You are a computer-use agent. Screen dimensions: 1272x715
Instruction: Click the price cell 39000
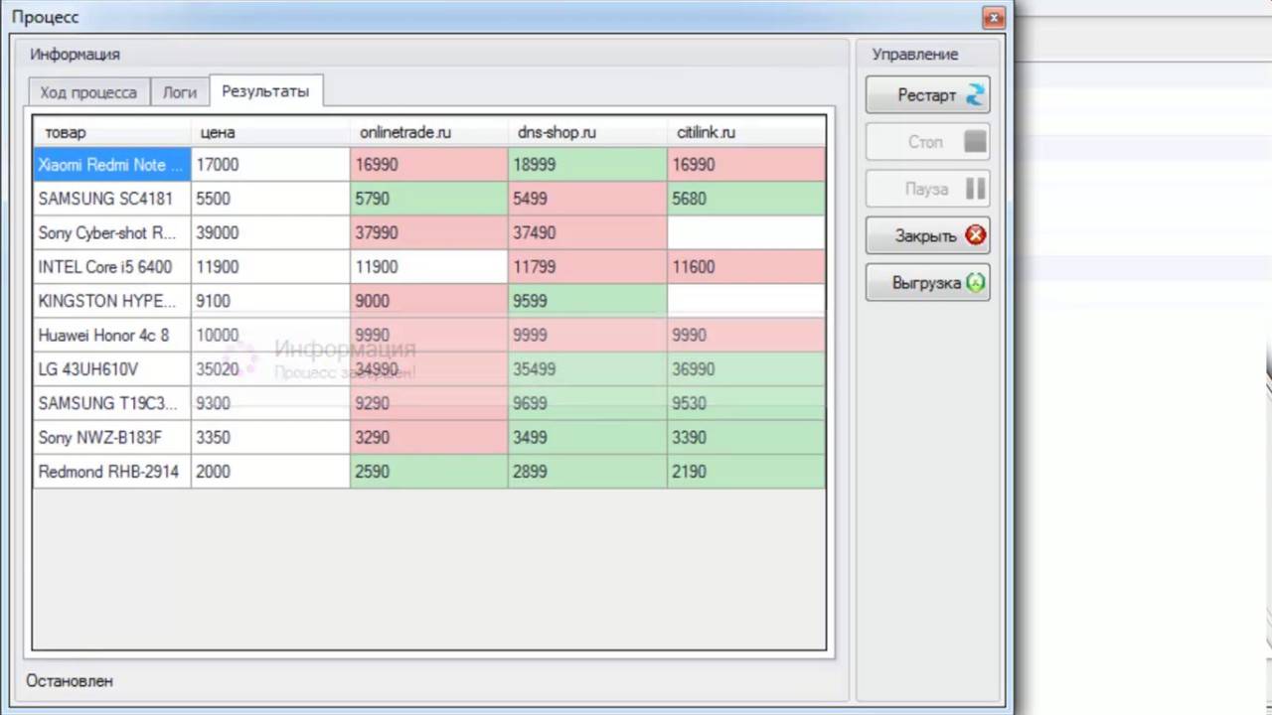[x=270, y=232]
